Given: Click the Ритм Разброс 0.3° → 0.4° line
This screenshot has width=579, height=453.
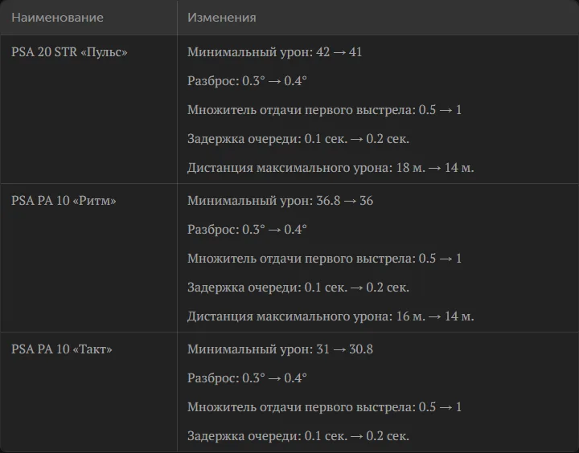Looking at the screenshot, I should (x=247, y=230).
